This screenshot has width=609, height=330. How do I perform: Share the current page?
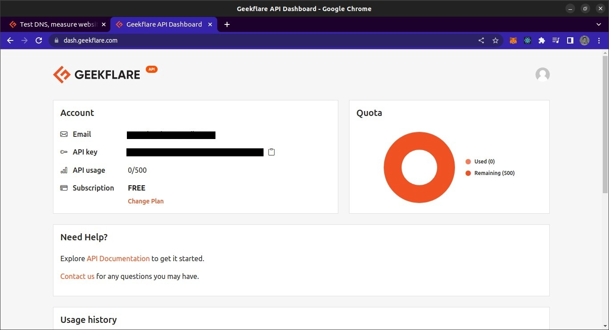click(x=481, y=40)
